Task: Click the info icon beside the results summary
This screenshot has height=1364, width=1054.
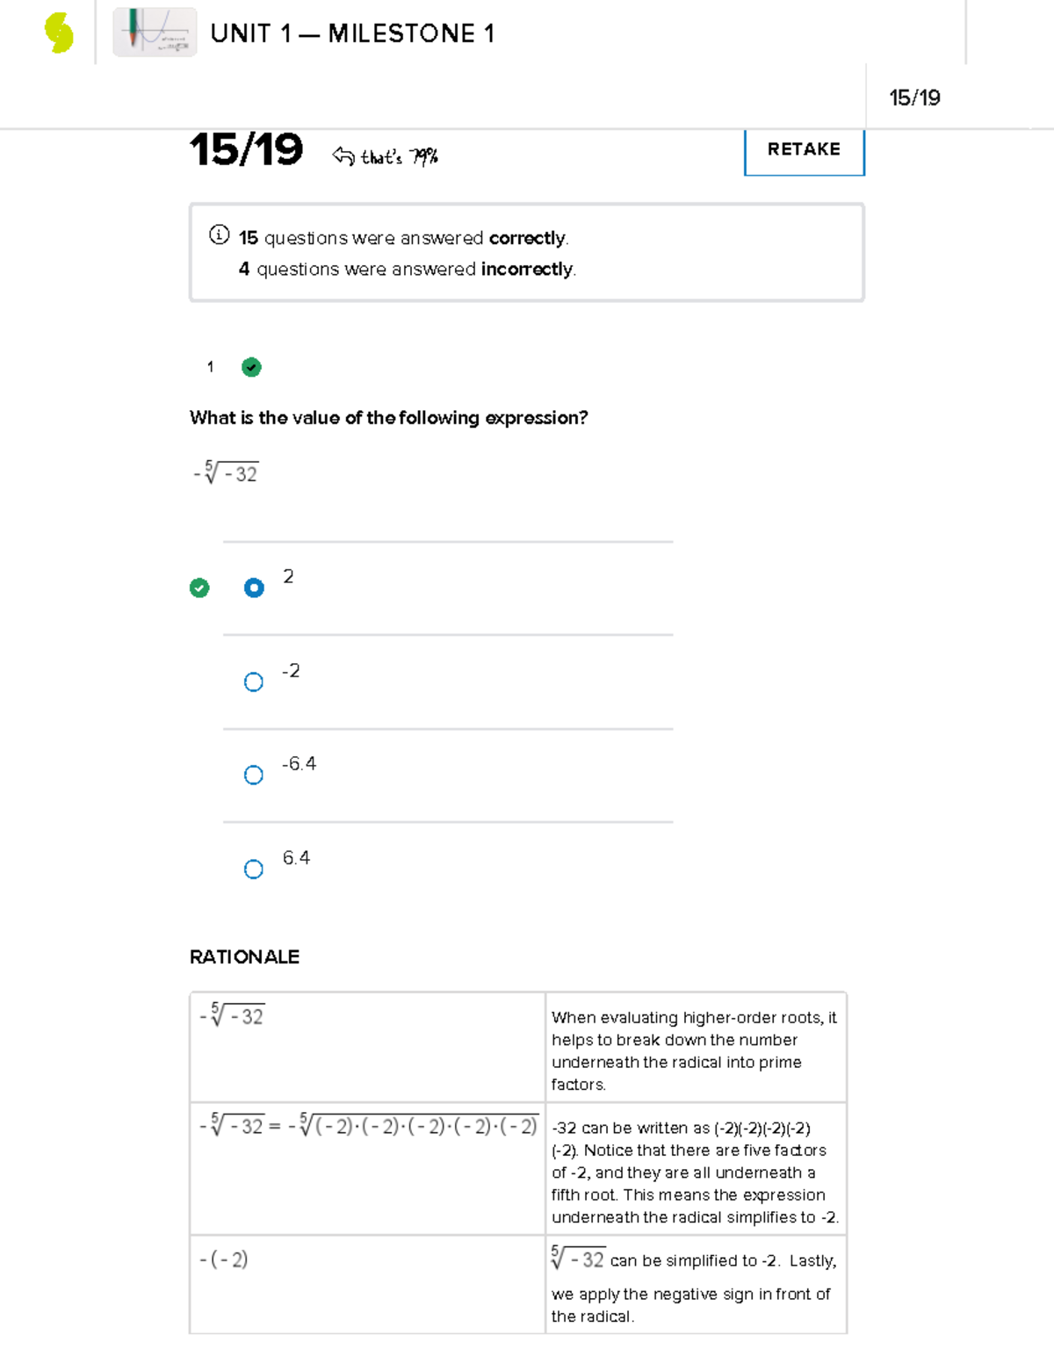Action: tap(220, 235)
